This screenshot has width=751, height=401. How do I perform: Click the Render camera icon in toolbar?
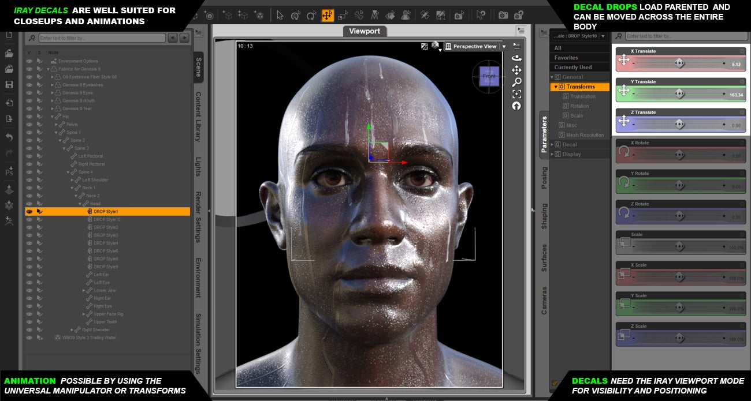(503, 16)
